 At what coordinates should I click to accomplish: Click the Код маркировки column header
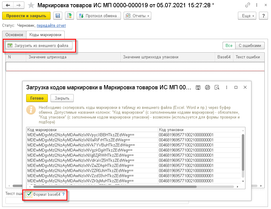pos(92,130)
